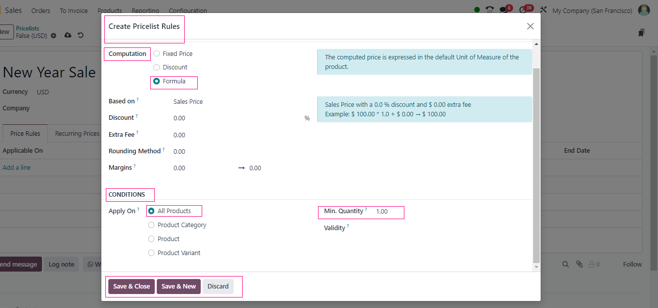Click the Save & Close button

point(131,287)
